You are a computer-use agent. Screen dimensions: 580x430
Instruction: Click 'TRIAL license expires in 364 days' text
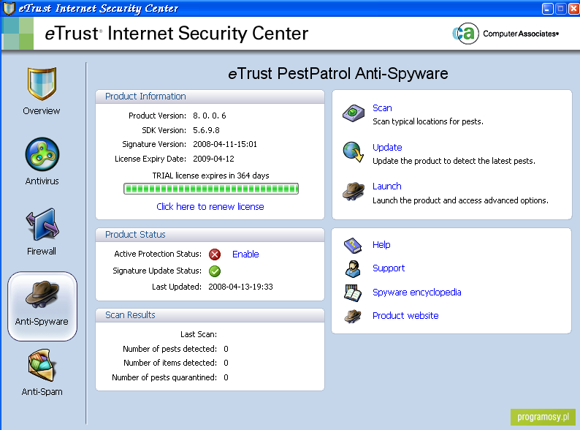[211, 176]
